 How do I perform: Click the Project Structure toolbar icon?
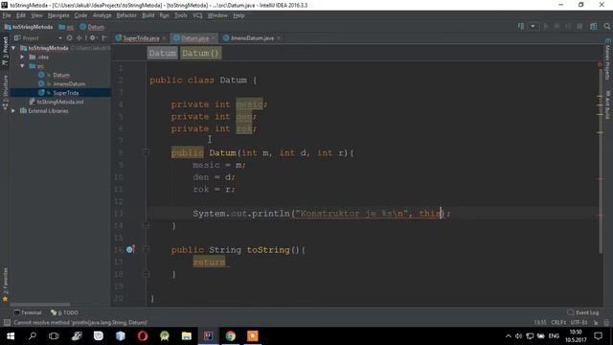594,26
